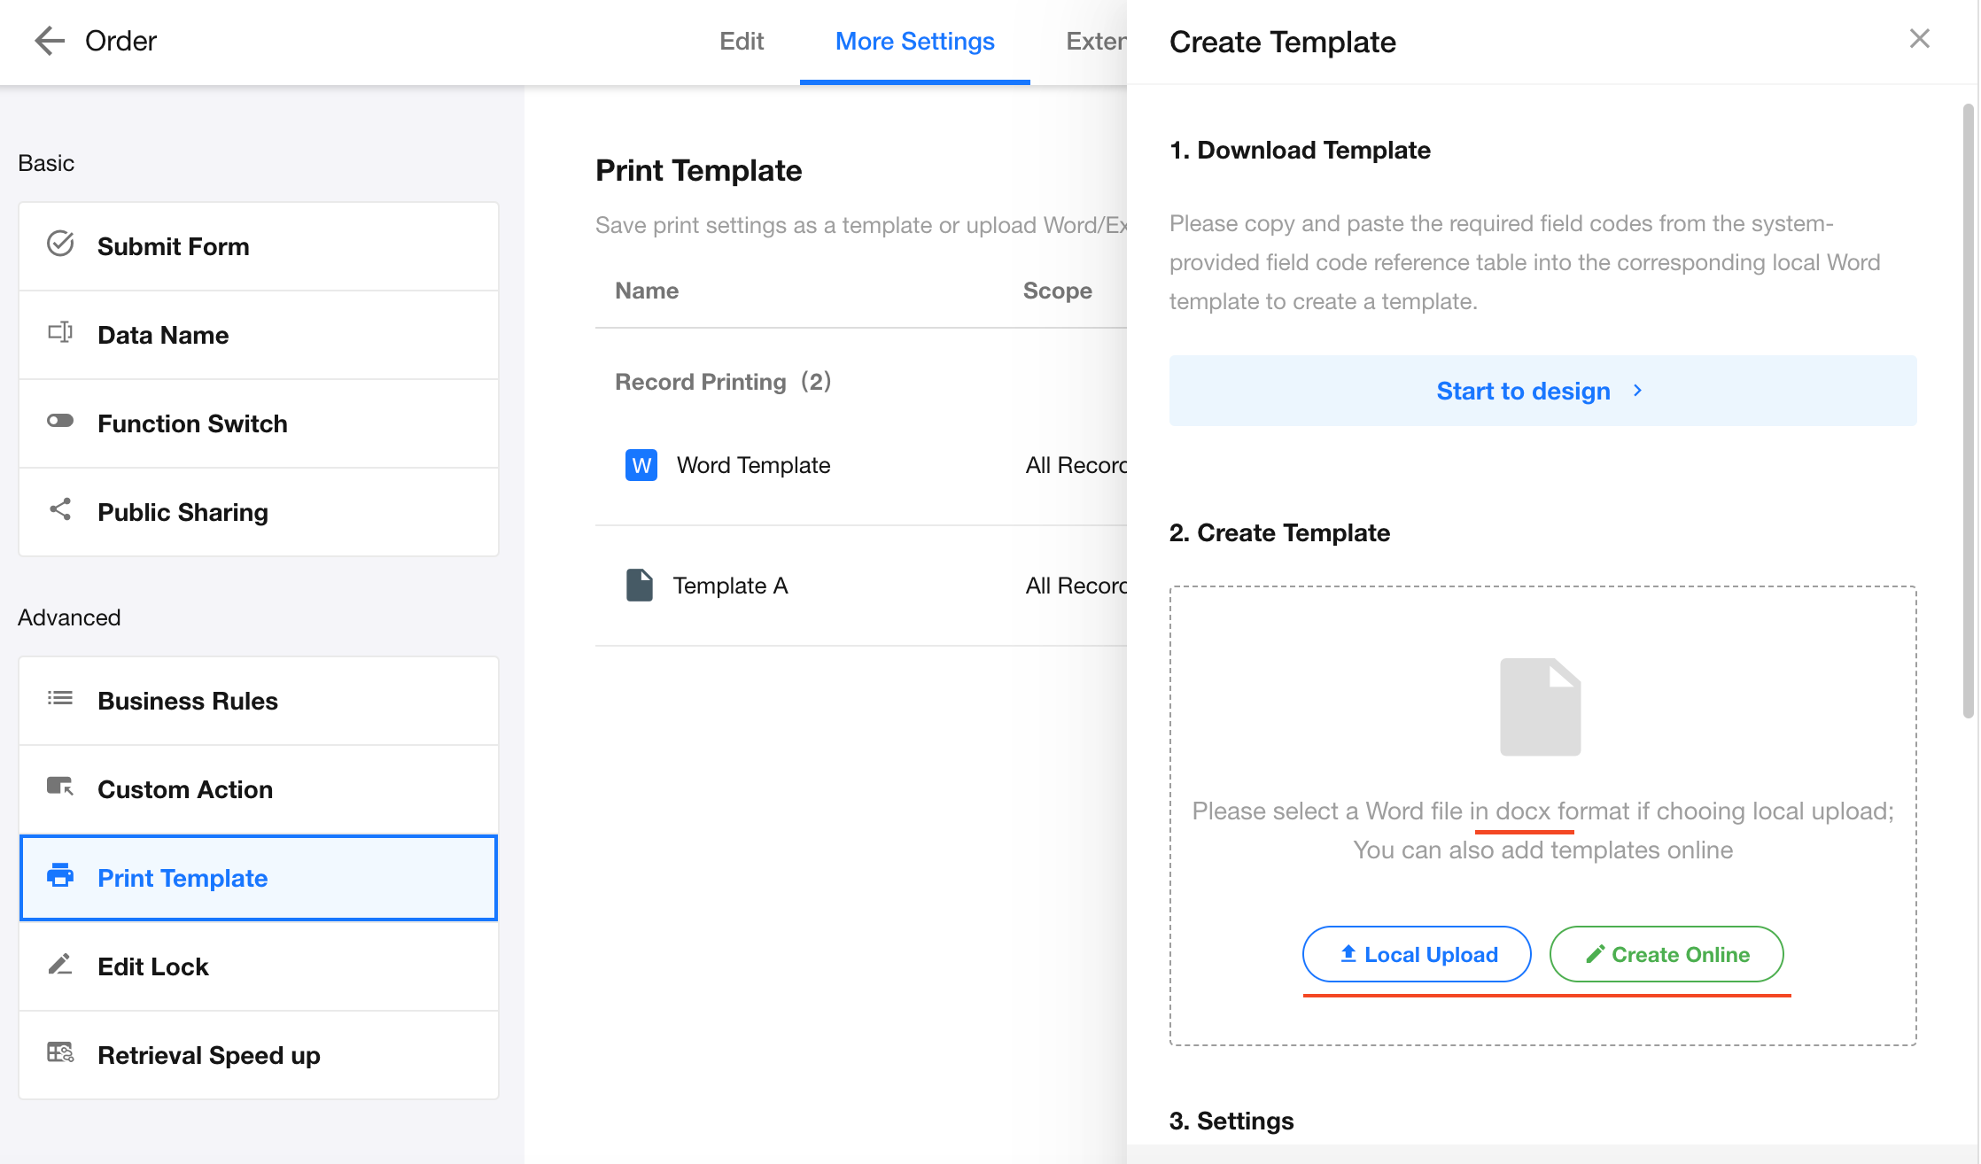The image size is (1981, 1164).
Task: Click the Retrieval Speed up icon
Action: [x=60, y=1052]
